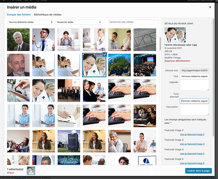Select the Earth globe thumbnail
218x179 pixels.
coord(119,65)
